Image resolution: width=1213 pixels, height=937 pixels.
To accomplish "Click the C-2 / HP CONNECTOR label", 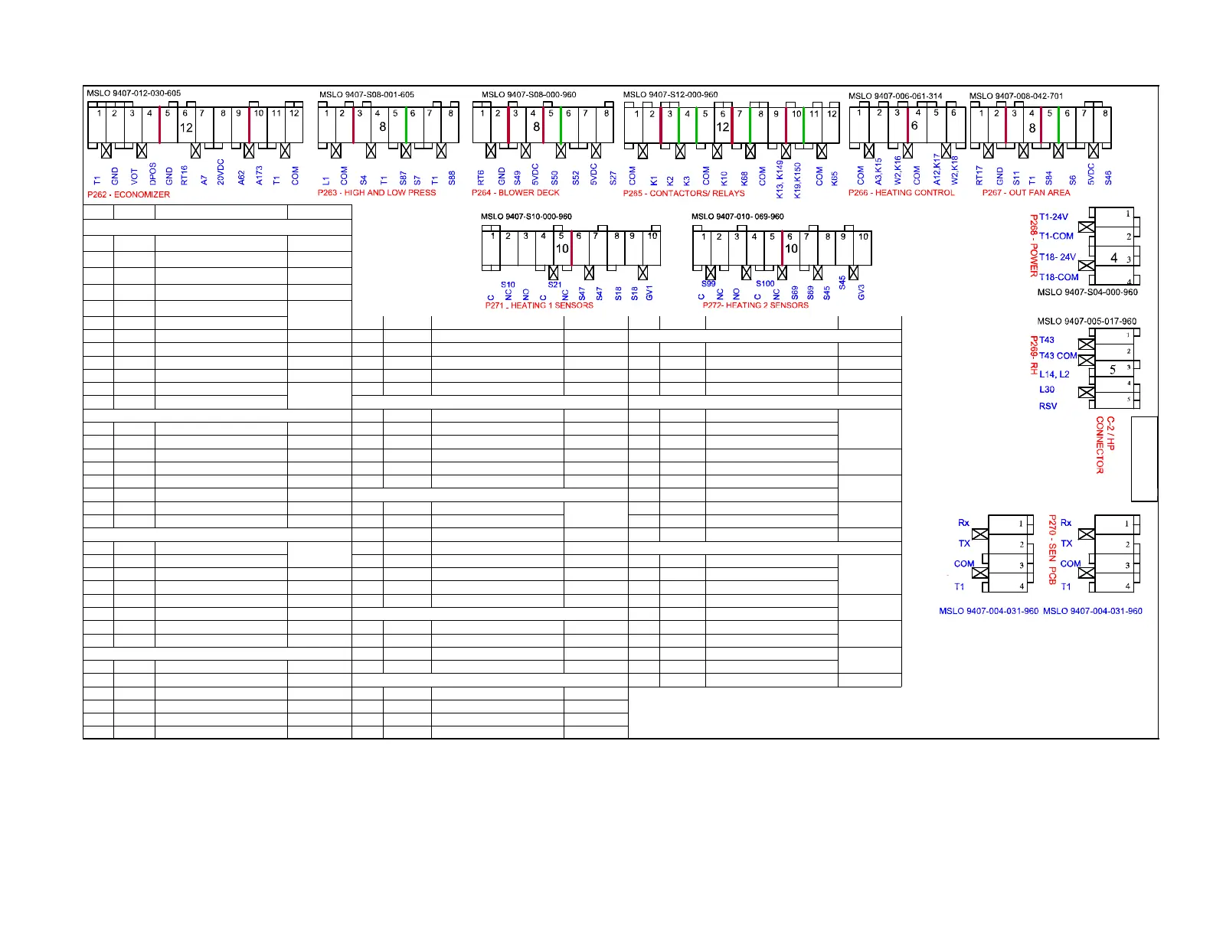I will pos(1105,446).
